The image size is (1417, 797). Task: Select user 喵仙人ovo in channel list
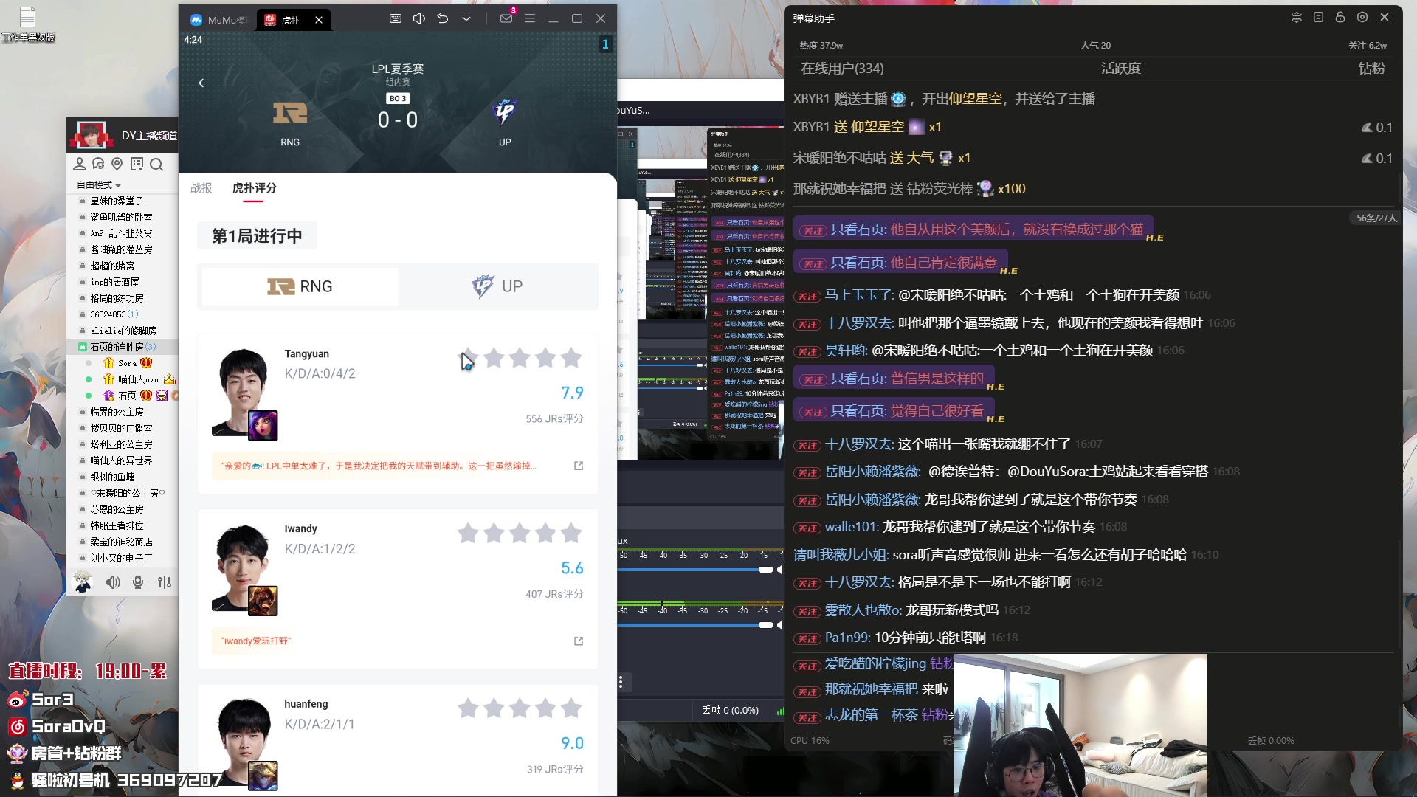pos(138,379)
